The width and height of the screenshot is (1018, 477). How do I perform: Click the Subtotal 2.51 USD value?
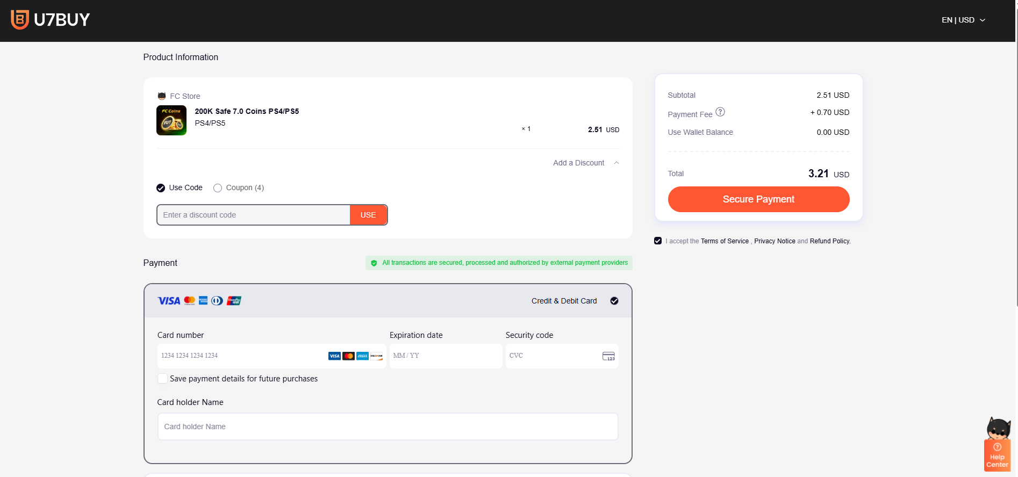tap(833, 95)
